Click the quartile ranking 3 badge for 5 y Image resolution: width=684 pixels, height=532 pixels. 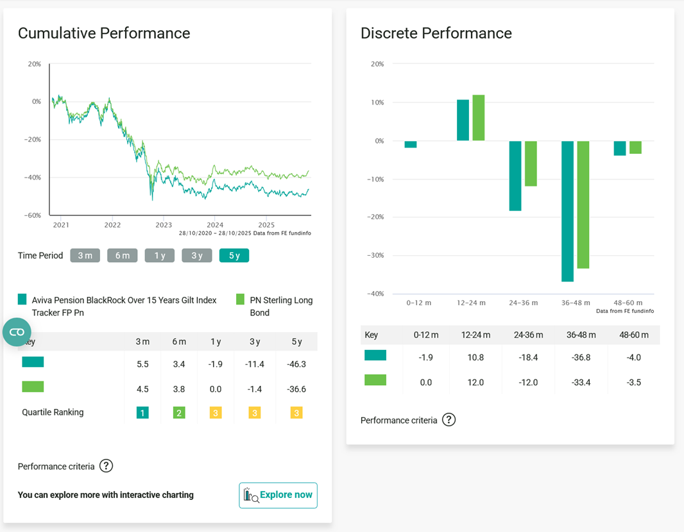tap(296, 413)
